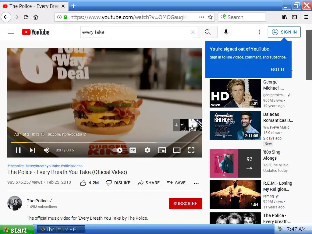Seek on the ad progress bar
Screen dimensions: 312x234
105,142
